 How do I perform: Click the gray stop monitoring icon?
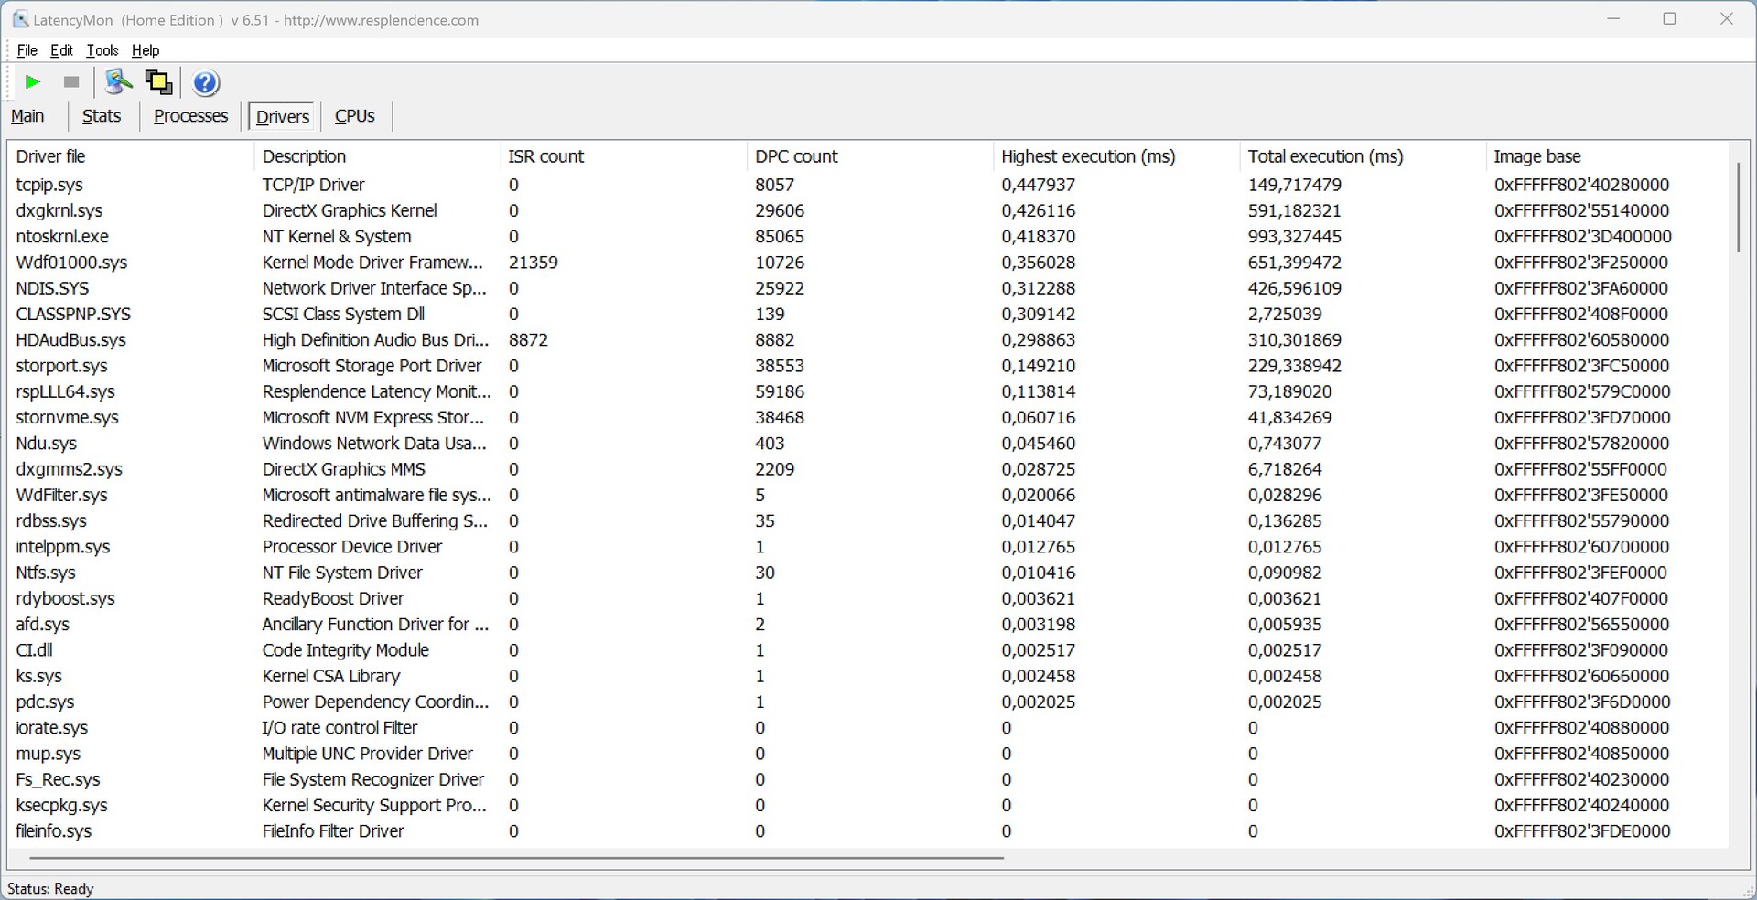(71, 82)
